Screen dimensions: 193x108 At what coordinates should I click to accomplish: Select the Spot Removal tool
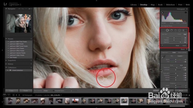tap(167, 30)
